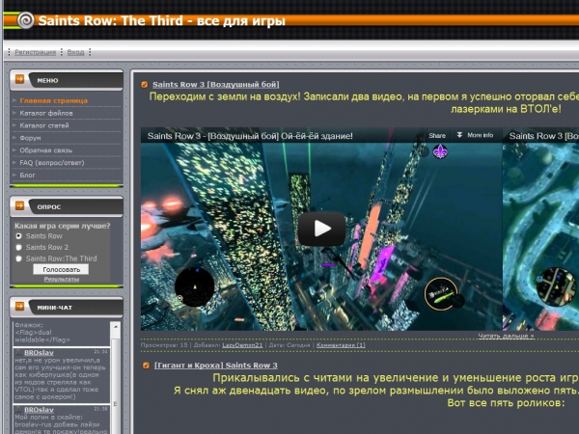Click the orange post icon beside Гигант и Кроха title

coord(147,366)
